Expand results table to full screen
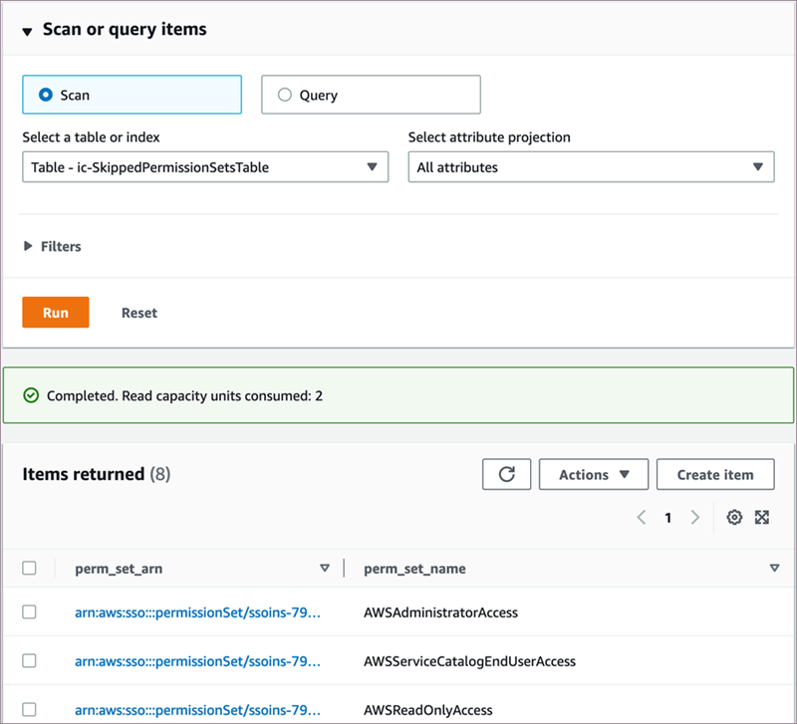The height and width of the screenshot is (724, 797). [x=762, y=518]
